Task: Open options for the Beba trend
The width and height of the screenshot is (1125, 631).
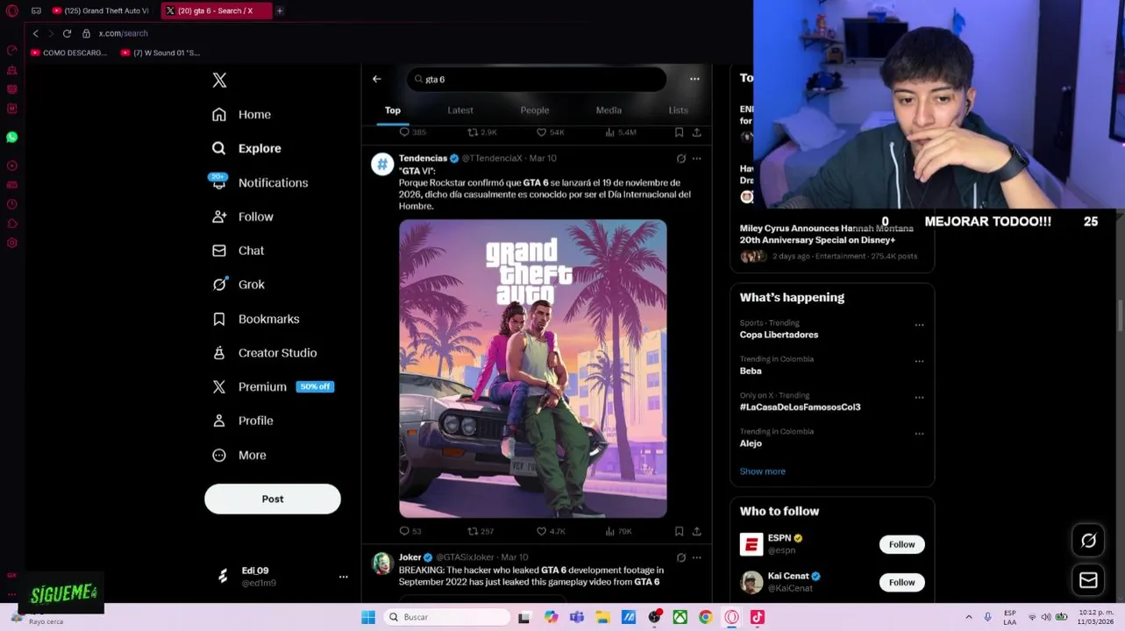Action: (x=919, y=361)
